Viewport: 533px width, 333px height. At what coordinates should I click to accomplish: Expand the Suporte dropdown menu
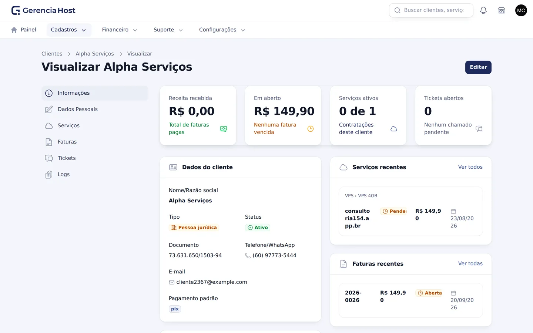(x=168, y=30)
